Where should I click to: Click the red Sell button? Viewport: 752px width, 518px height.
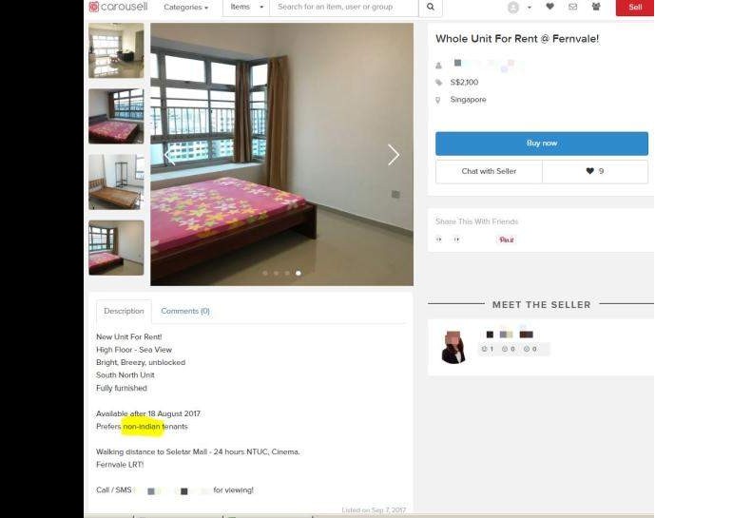634,8
